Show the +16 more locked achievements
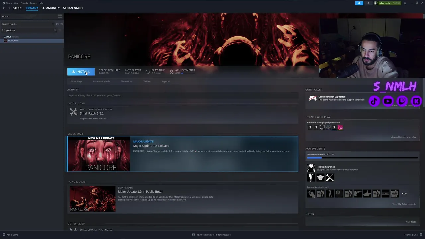The width and height of the screenshot is (425, 239). click(404, 193)
